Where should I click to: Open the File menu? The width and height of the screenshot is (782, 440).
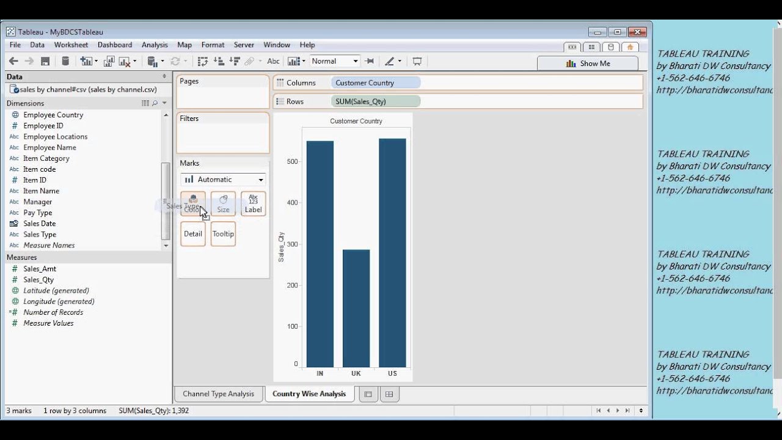[15, 45]
